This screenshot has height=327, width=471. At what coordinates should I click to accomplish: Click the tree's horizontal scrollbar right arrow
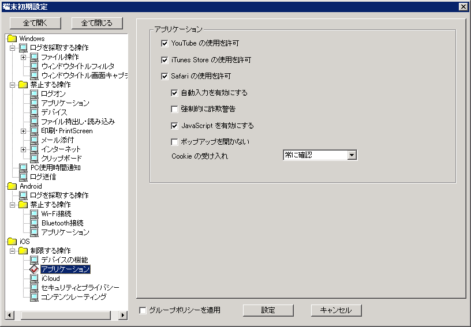pos(122,315)
